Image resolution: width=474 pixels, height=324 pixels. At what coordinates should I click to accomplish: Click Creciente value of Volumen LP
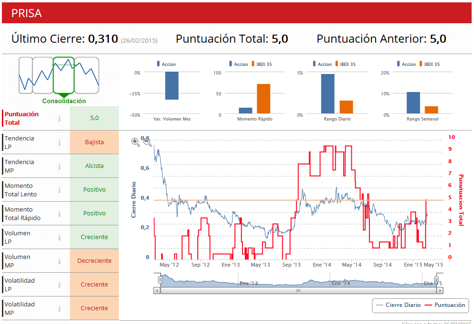coord(94,237)
